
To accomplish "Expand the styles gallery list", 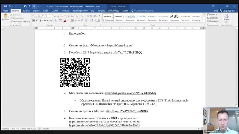I will [204, 21].
